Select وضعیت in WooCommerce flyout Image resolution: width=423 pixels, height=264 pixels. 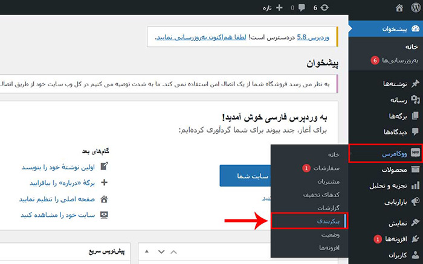point(331,234)
